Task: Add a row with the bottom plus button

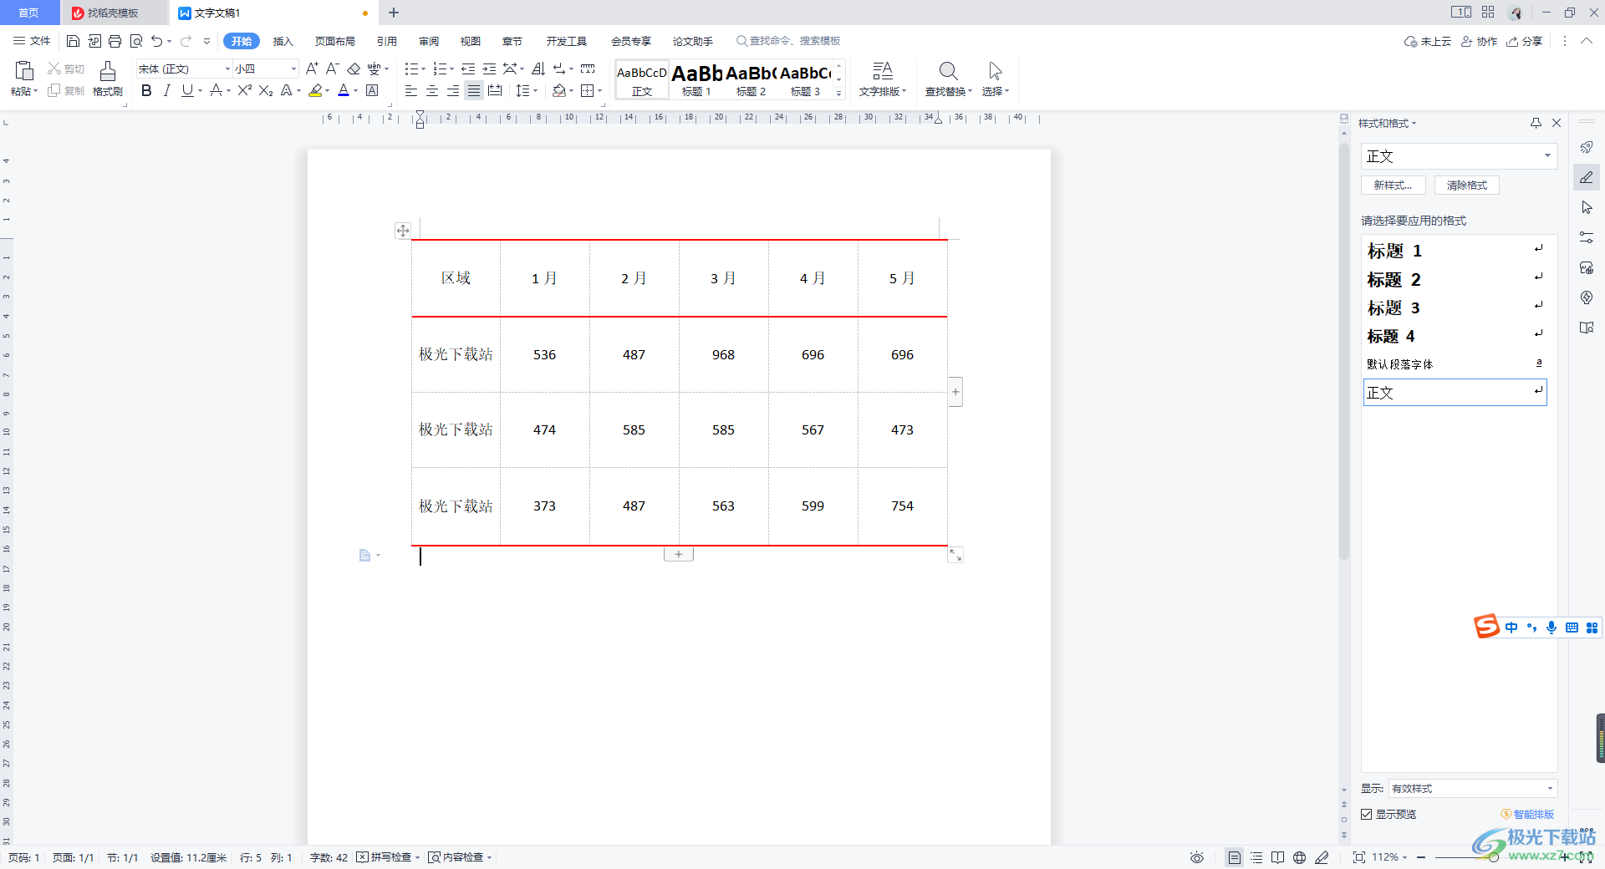Action: click(x=679, y=554)
